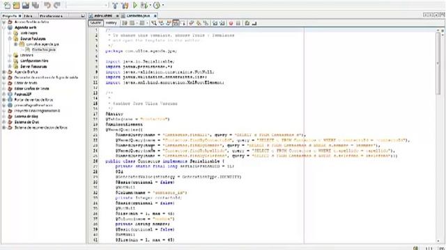Click the Save icon in main toolbar
This screenshot has width=446, height=250.
[x=26, y=5]
